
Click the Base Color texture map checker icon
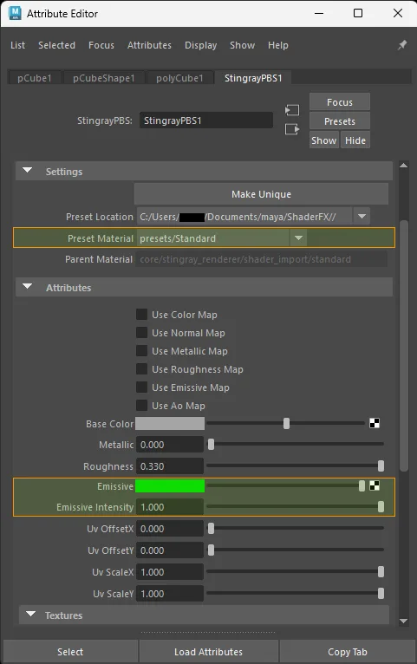375,423
